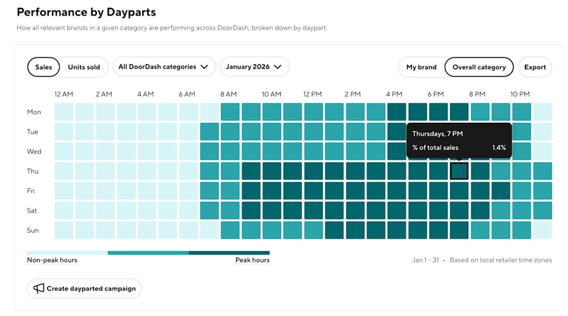The width and height of the screenshot is (568, 316).
Task: Switch to My brand data
Action: [x=421, y=67]
